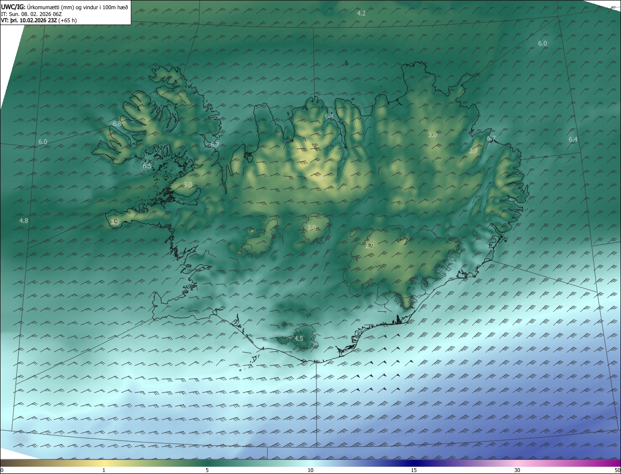Click the 4.5 value near the south coast
The image size is (621, 474).
pyautogui.click(x=299, y=338)
